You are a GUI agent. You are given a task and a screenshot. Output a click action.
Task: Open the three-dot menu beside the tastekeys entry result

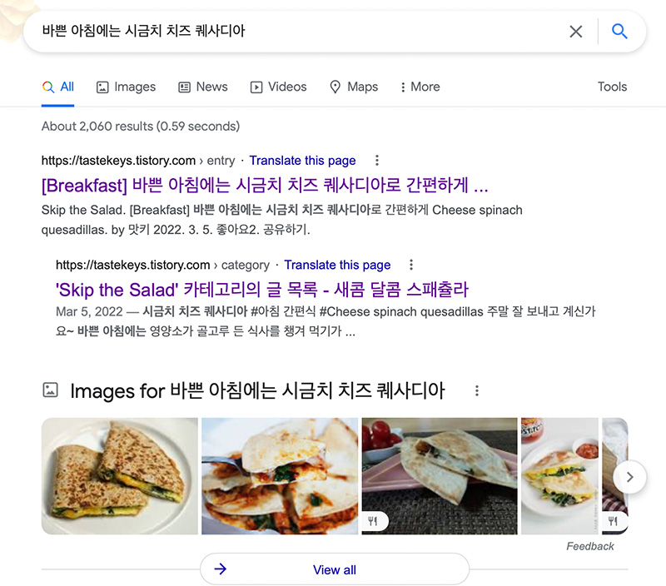tap(377, 161)
